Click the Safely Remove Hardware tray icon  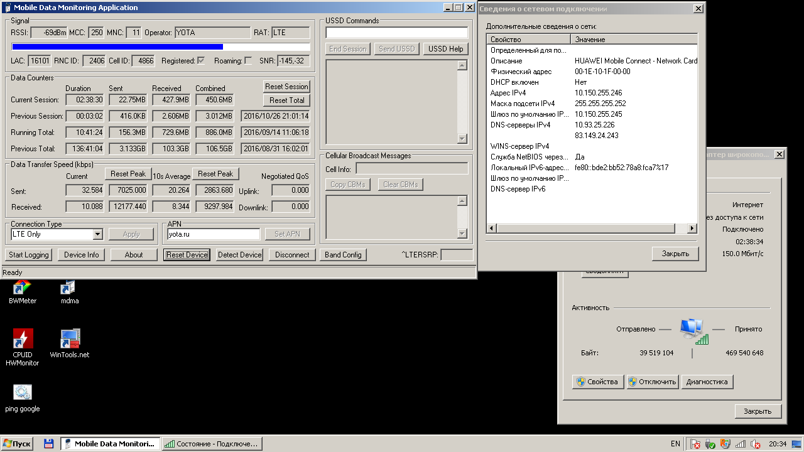click(x=710, y=444)
